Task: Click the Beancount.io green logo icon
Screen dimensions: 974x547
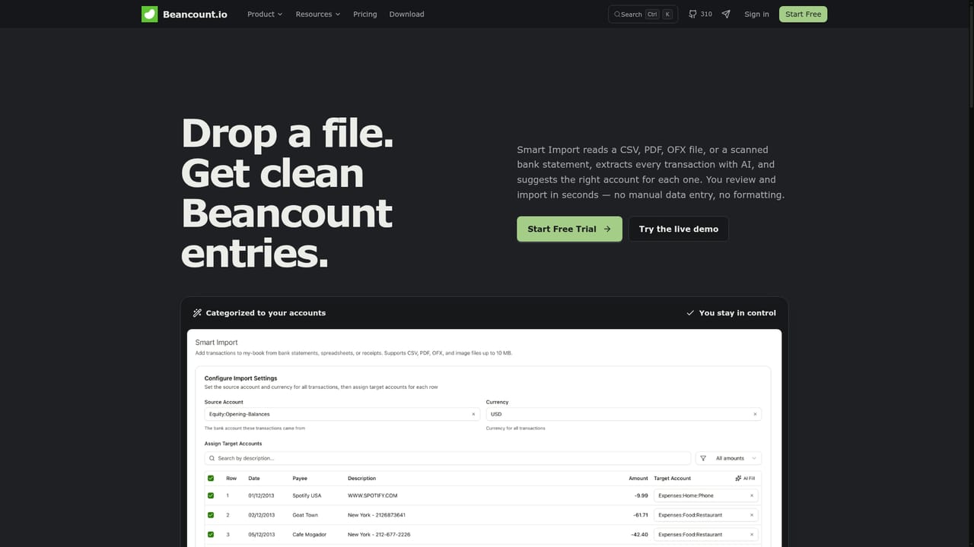Action: point(150,14)
